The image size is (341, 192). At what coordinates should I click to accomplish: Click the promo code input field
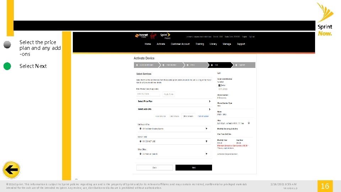(148, 94)
